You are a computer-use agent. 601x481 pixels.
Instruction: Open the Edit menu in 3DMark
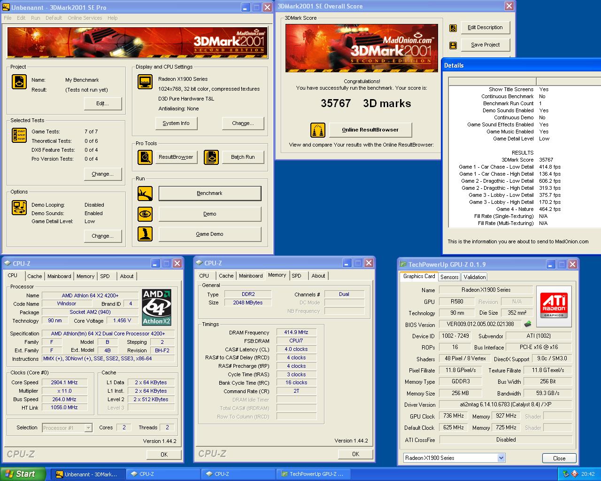click(21, 18)
